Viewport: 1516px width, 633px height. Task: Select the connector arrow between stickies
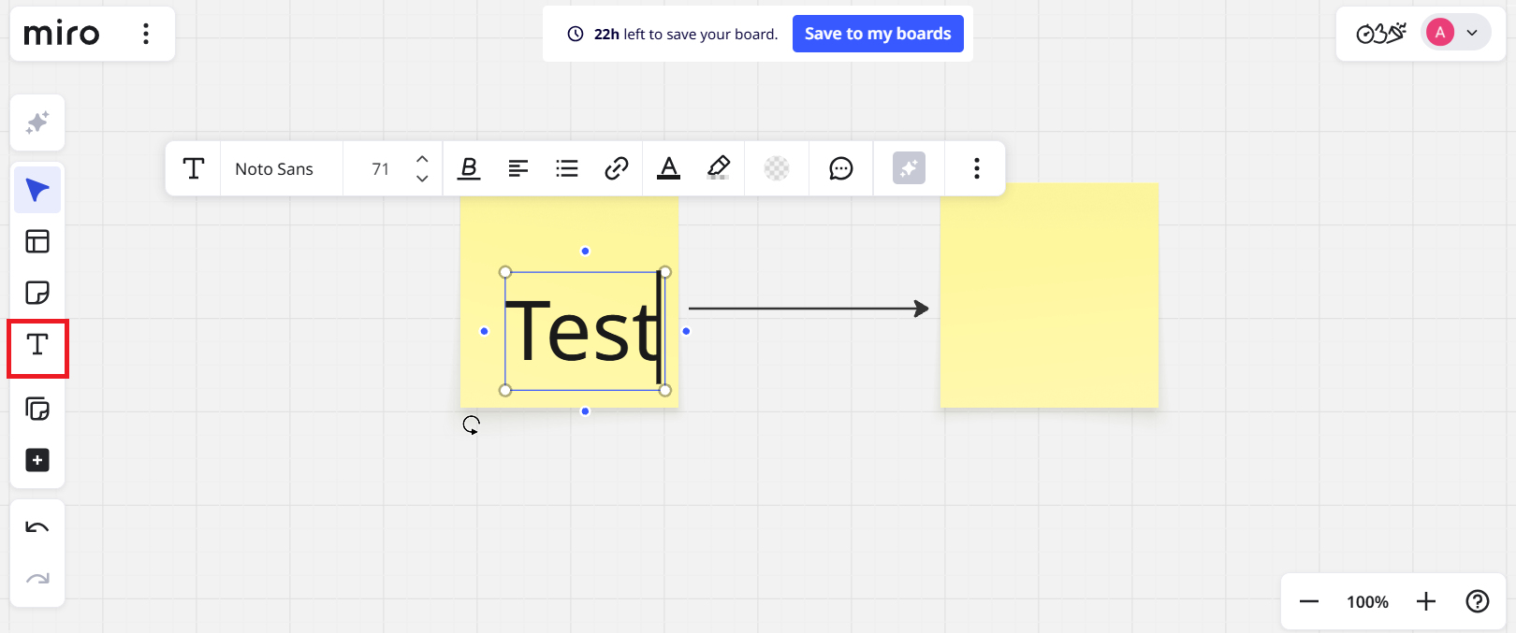coord(809,308)
